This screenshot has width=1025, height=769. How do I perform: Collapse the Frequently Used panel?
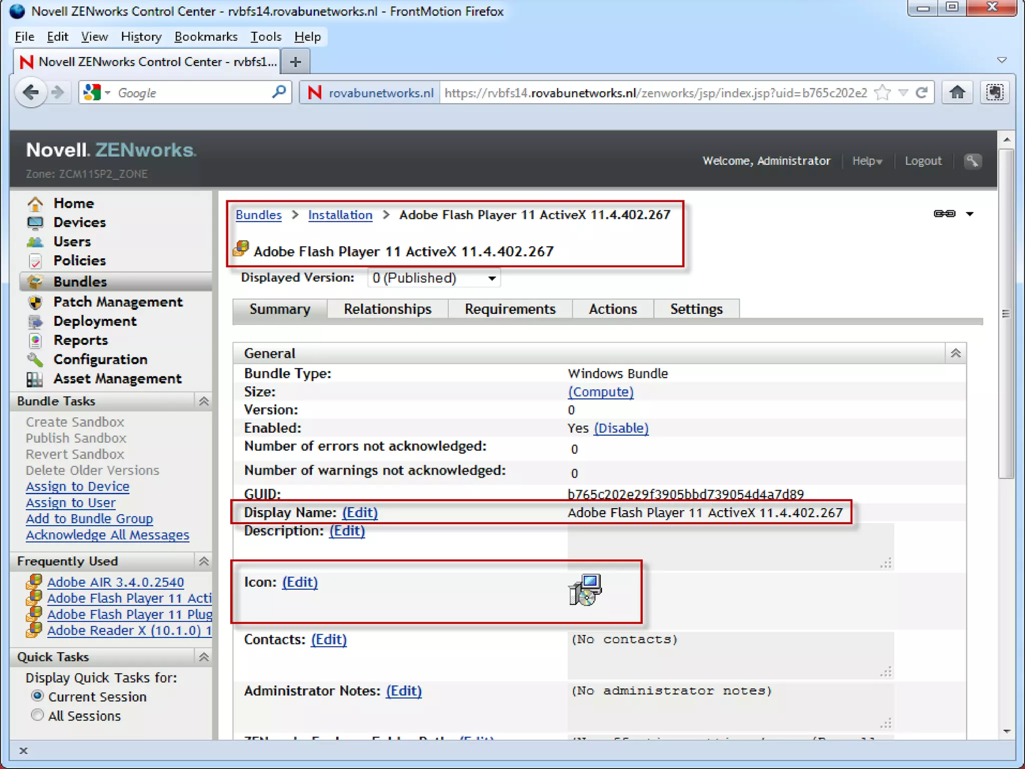pos(204,561)
